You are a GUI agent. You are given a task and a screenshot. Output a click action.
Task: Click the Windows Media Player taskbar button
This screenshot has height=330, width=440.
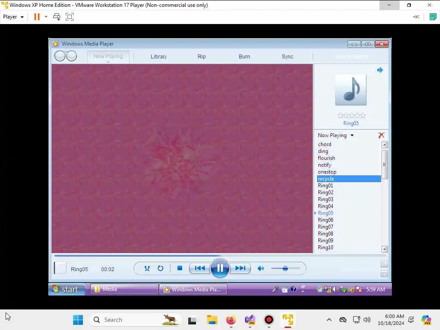193,289
